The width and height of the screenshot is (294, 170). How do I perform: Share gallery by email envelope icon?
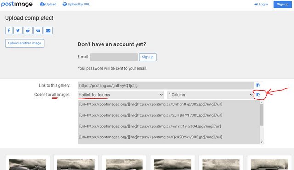[x=48, y=31]
